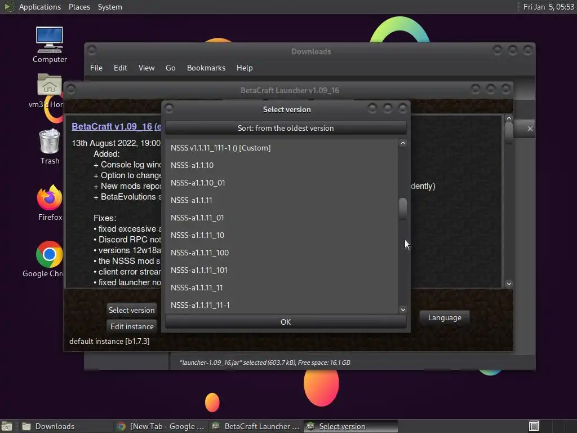Open the Edit menu in Downloads window
This screenshot has height=433, width=577.
(121, 68)
